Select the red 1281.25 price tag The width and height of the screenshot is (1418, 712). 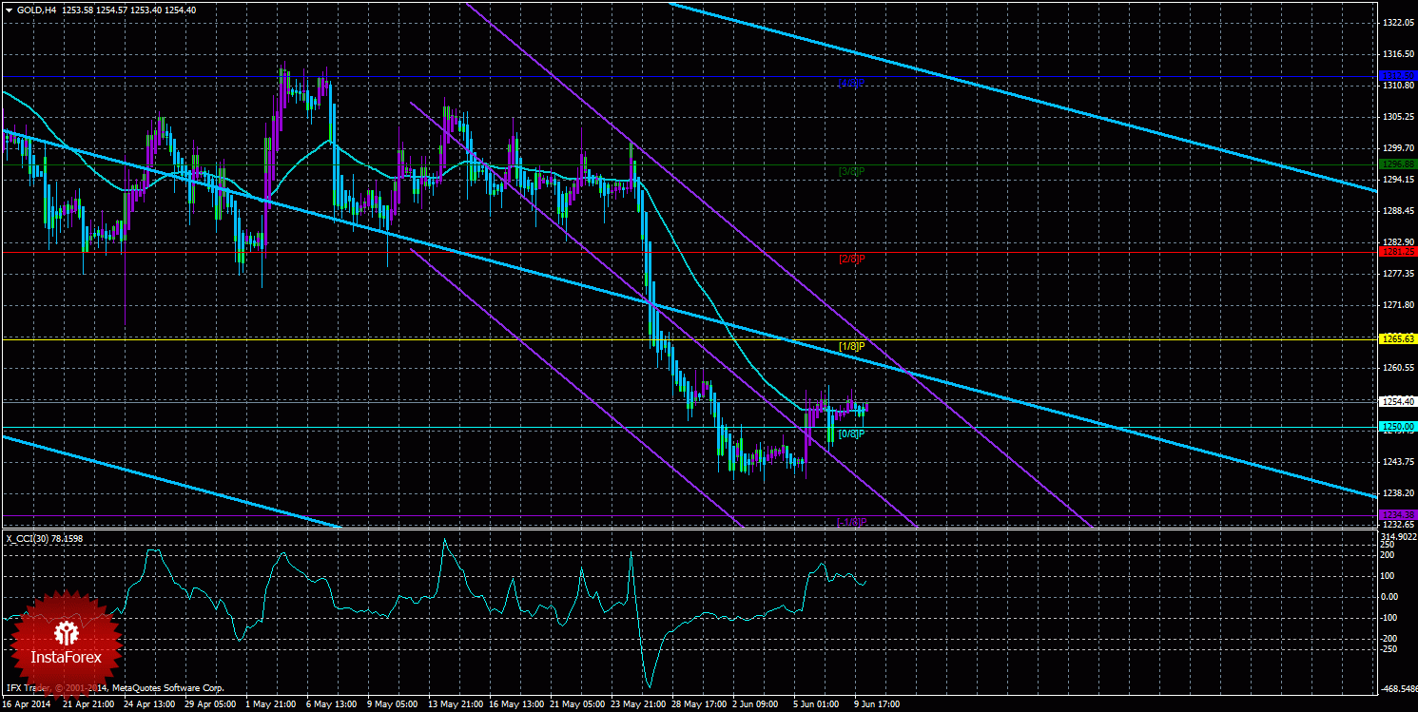click(x=1398, y=252)
